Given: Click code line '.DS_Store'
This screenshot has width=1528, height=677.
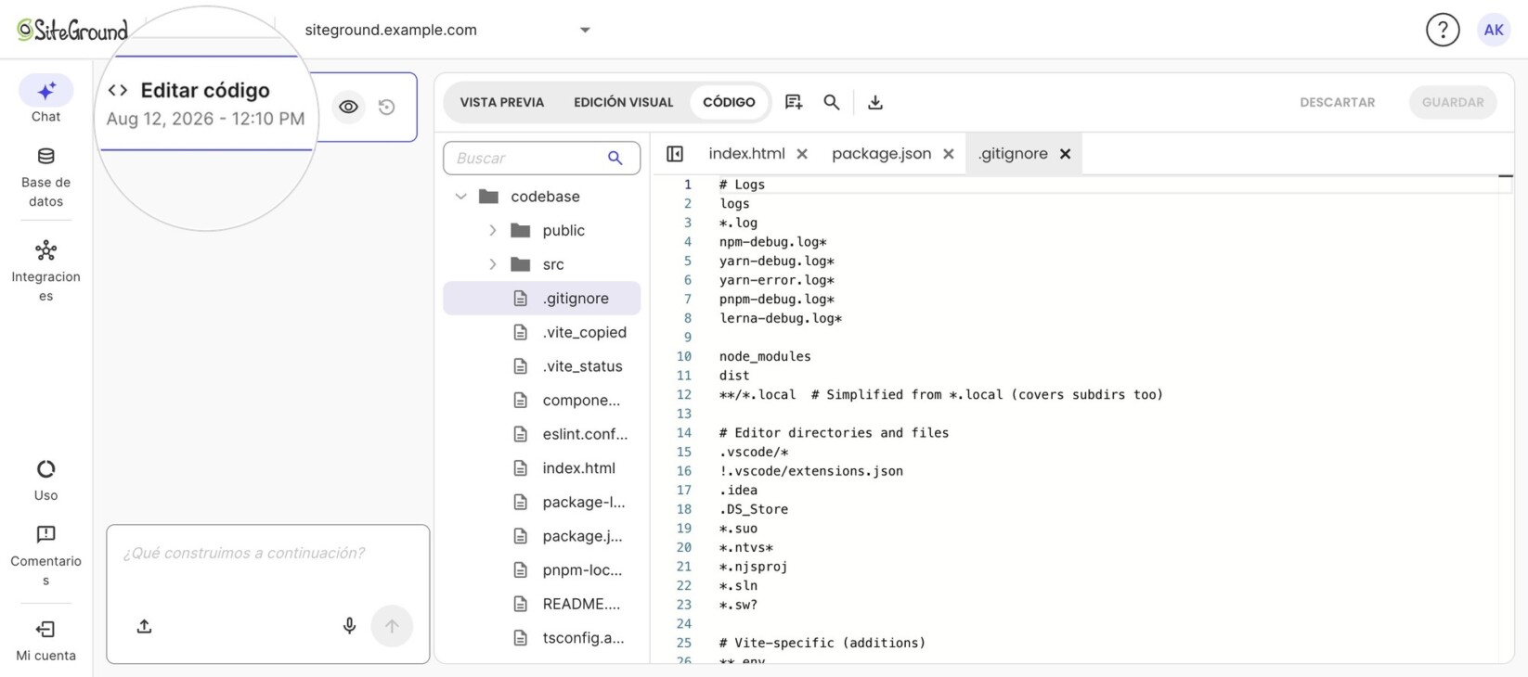Looking at the screenshot, I should 754,509.
